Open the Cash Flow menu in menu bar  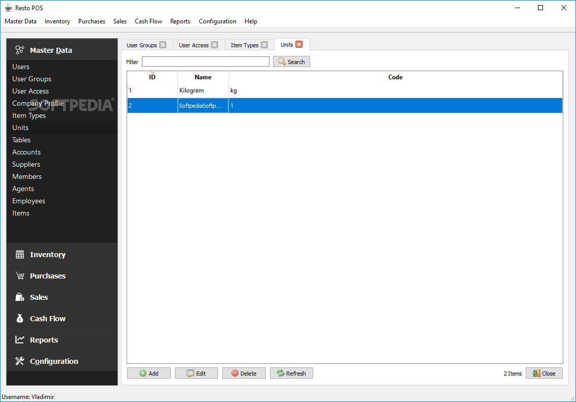point(148,21)
